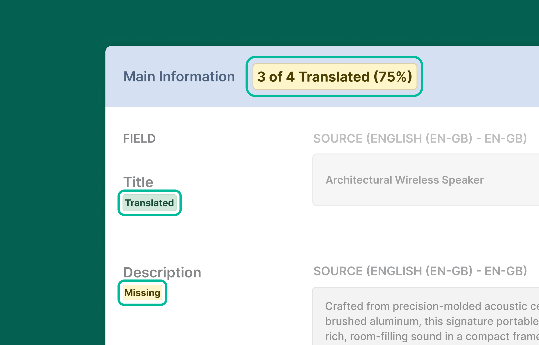Click the Description source text box
The image size is (539, 345).
[426, 316]
